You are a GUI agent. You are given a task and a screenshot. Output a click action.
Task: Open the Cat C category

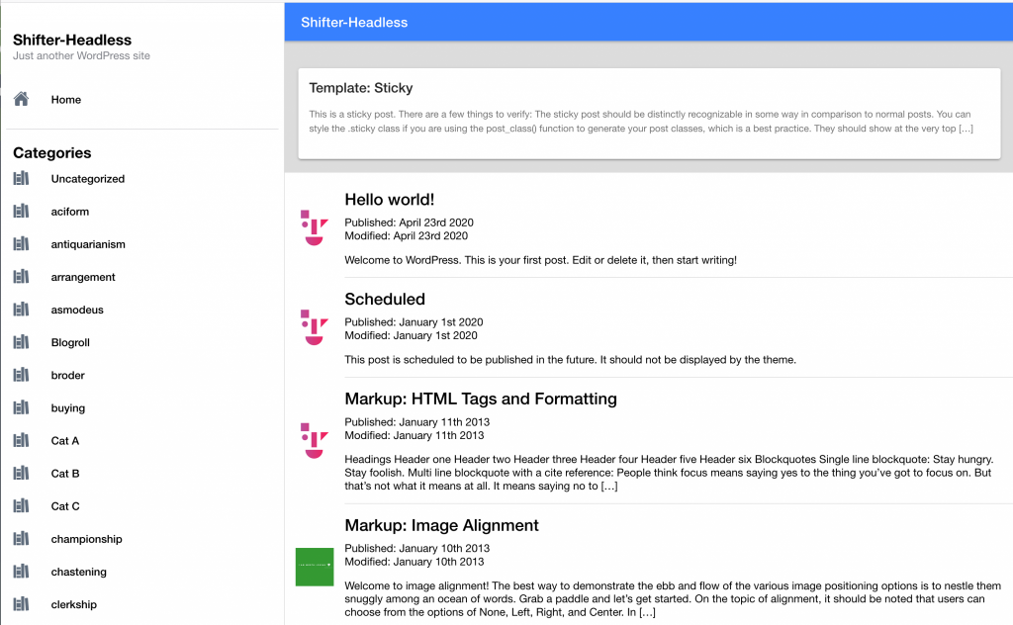[x=65, y=506]
